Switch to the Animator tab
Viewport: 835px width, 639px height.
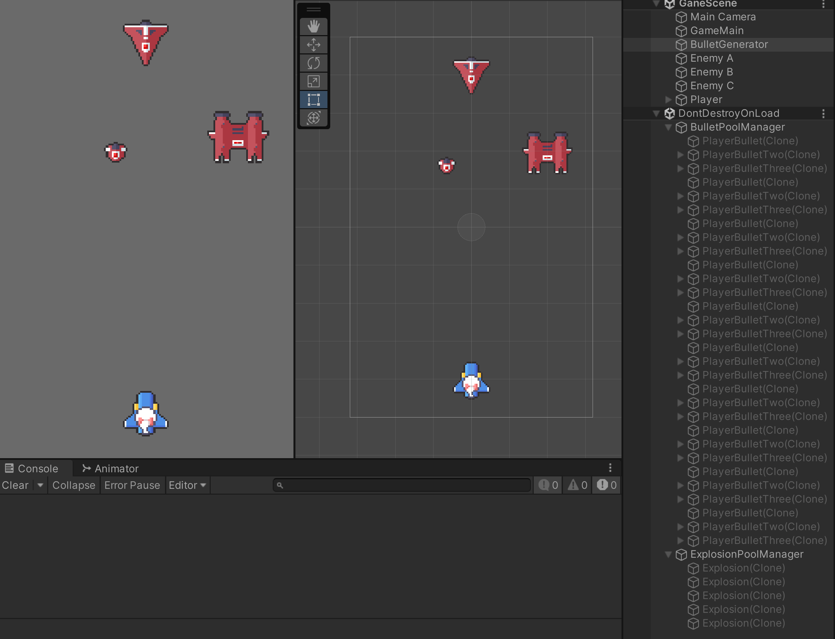click(x=110, y=468)
